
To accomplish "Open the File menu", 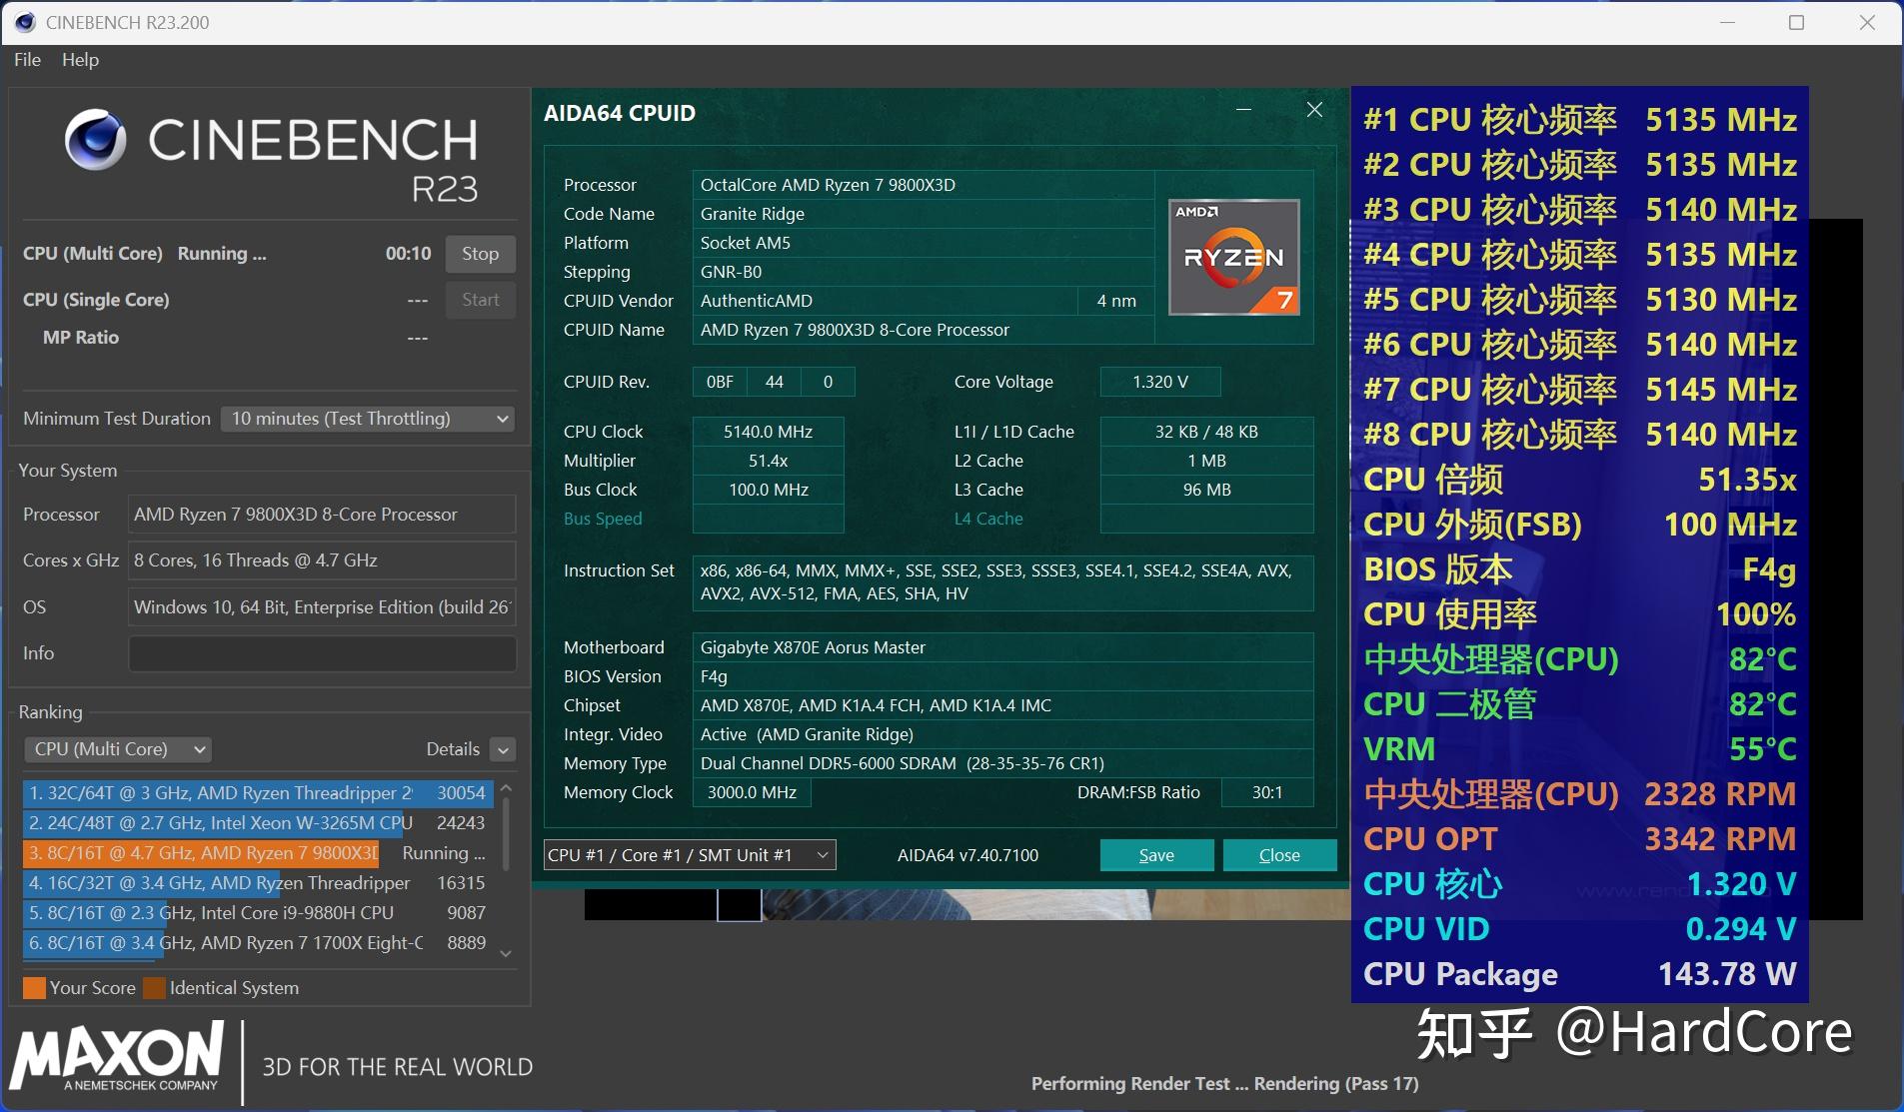I will pos(27,59).
